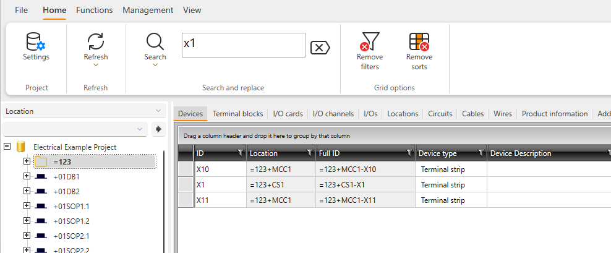Open filter on Device type column
The width and height of the screenshot is (611, 253).
pyautogui.click(x=481, y=153)
